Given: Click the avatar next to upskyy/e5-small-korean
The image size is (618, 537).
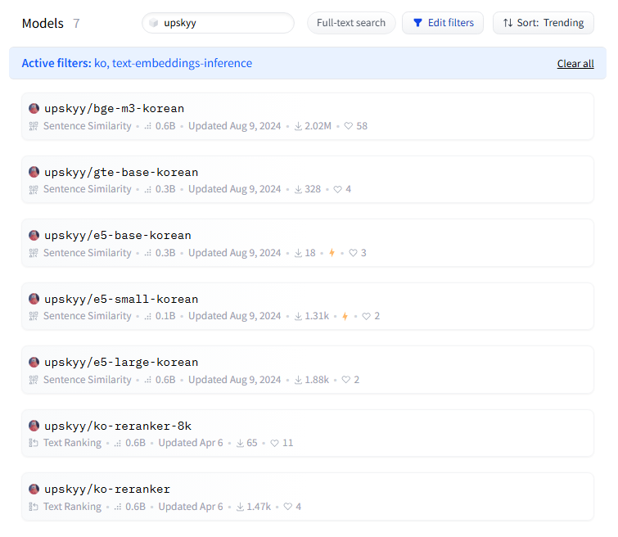Looking at the screenshot, I should [34, 299].
